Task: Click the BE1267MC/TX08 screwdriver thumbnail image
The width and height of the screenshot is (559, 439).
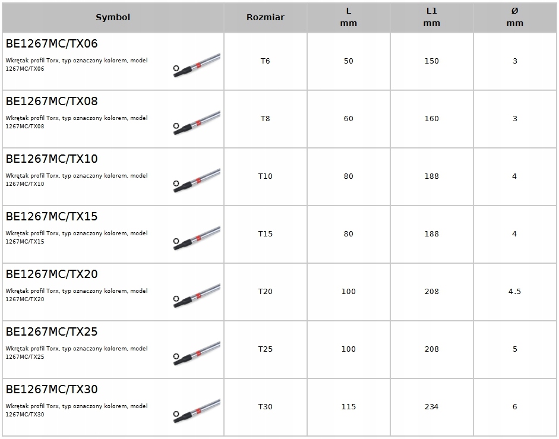Action: point(197,122)
